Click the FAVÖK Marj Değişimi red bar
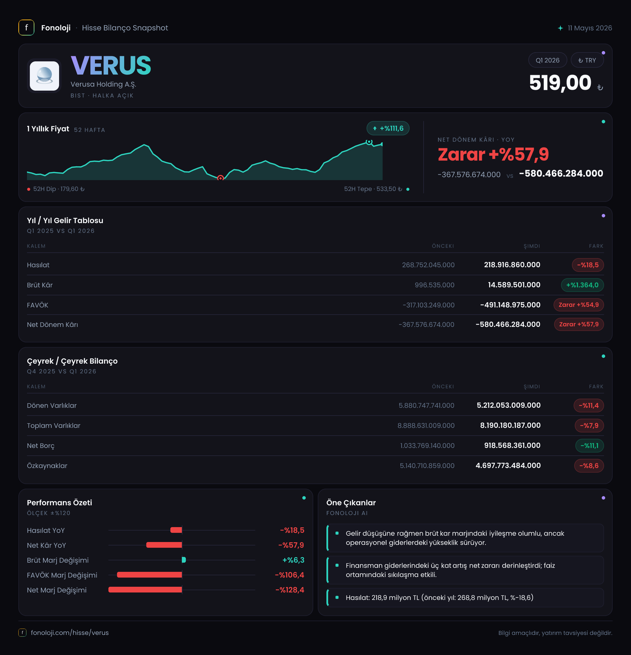This screenshot has width=631, height=655. click(x=149, y=575)
